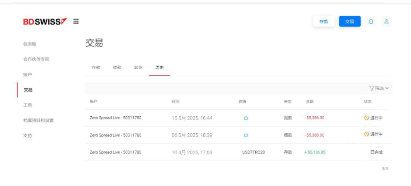Image resolution: width=411 pixels, height=186 pixels.
Task: Open 支持 in the sidebar
Action: (27, 136)
